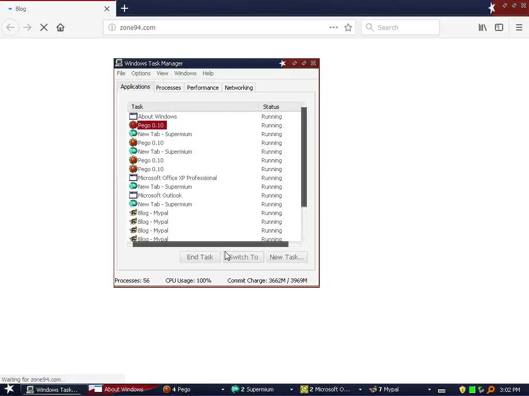Open Task Manager Help menu
529x396 pixels.
(x=208, y=73)
